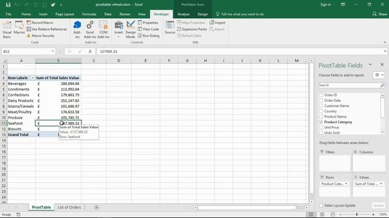Toggle Design Mode
The width and height of the screenshot is (389, 218).
coord(131,30)
